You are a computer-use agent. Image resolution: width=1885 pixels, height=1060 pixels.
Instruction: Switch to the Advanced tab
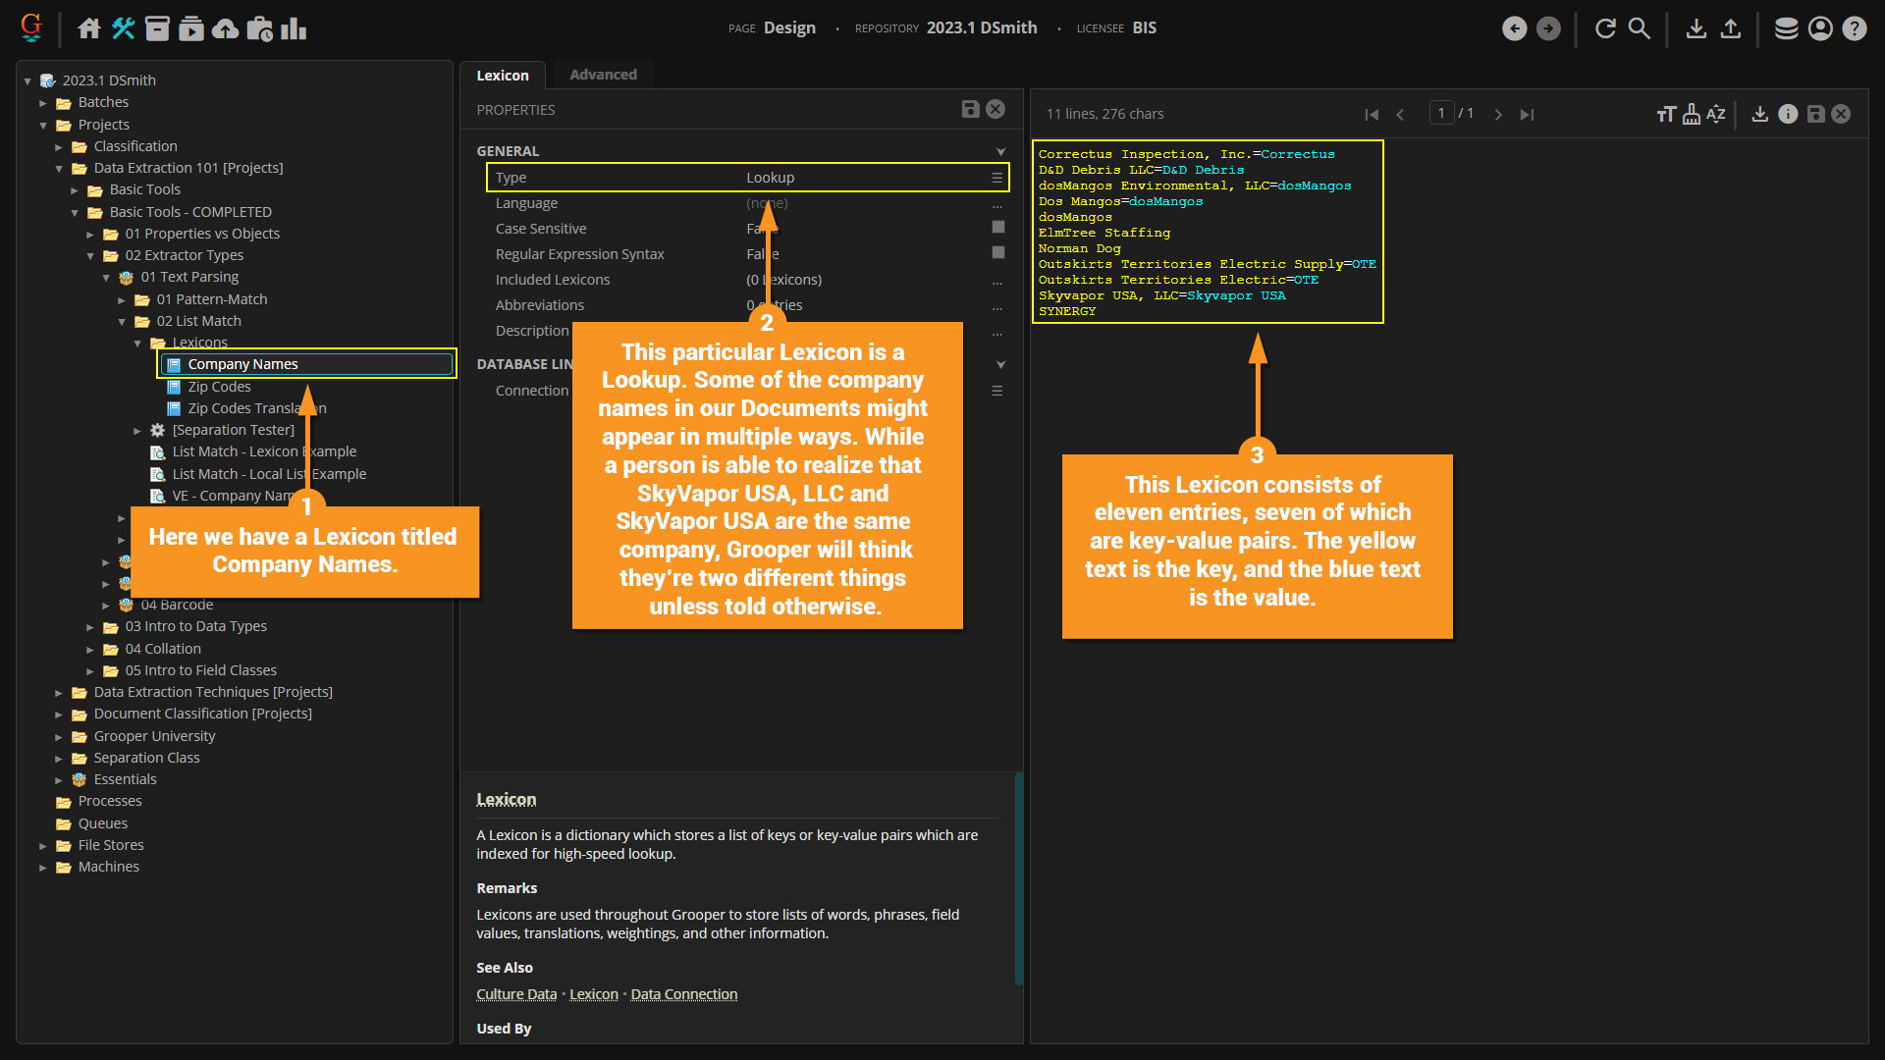click(603, 75)
